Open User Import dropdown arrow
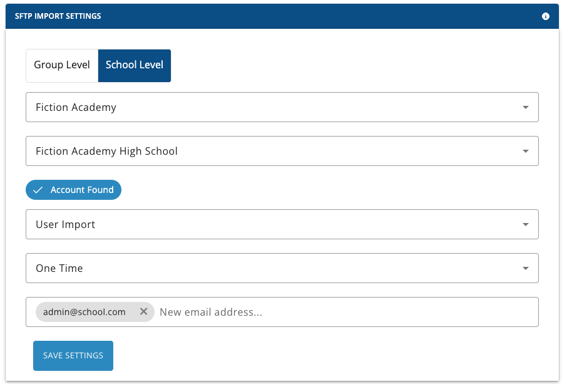 tap(526, 224)
